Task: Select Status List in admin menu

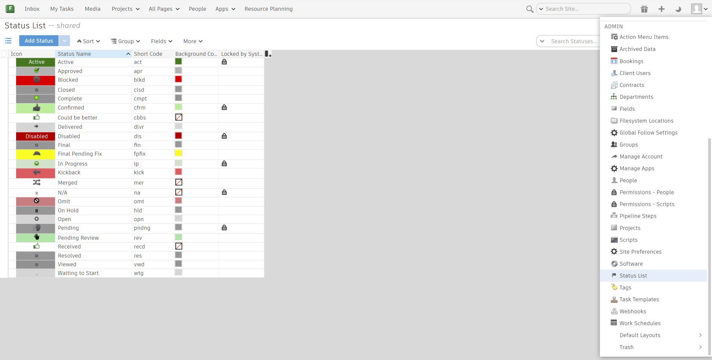Action: pos(653,276)
